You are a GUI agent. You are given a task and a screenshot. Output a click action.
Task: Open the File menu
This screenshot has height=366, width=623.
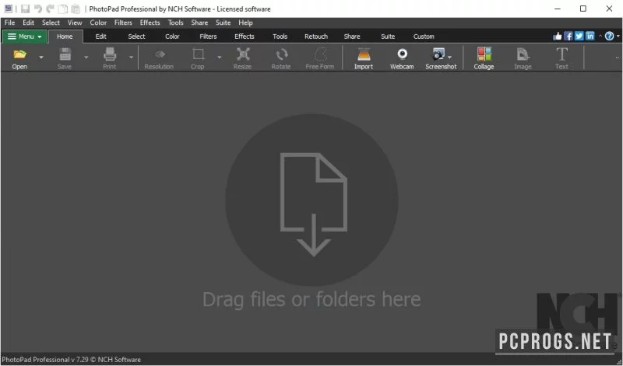tap(9, 23)
